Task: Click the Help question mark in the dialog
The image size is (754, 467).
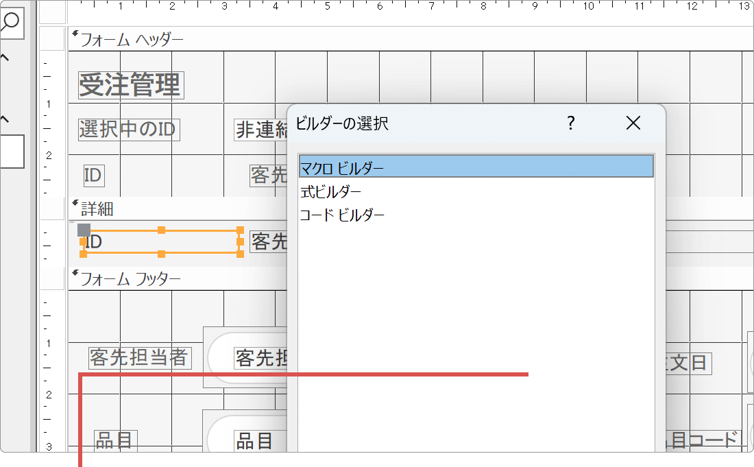Action: tap(570, 123)
